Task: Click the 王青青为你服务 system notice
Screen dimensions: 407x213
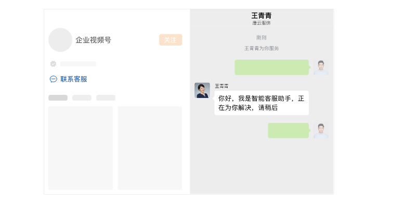Action: 261,48
